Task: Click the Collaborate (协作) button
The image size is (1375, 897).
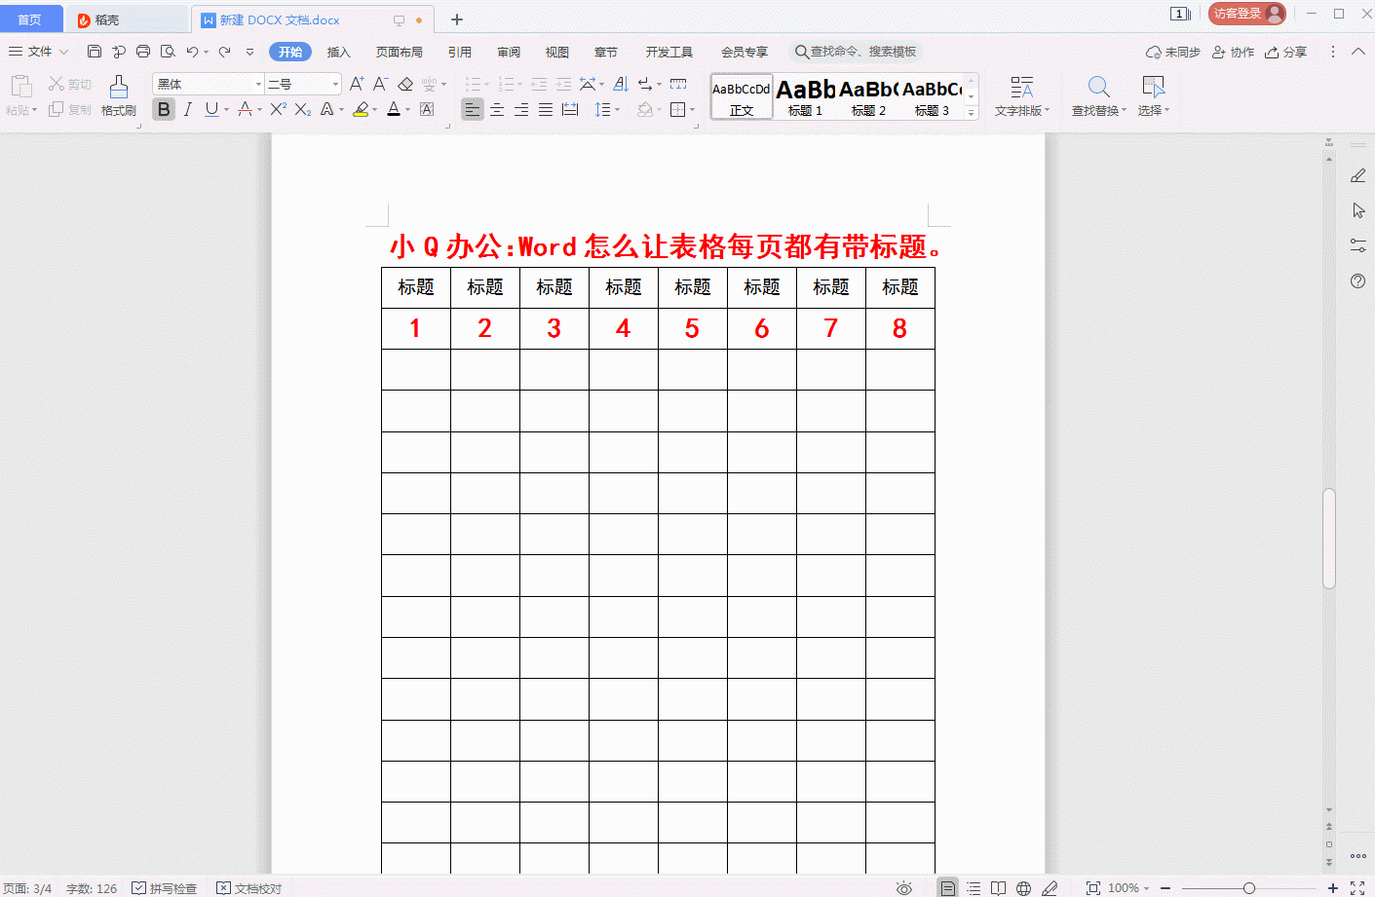Action: pyautogui.click(x=1233, y=52)
